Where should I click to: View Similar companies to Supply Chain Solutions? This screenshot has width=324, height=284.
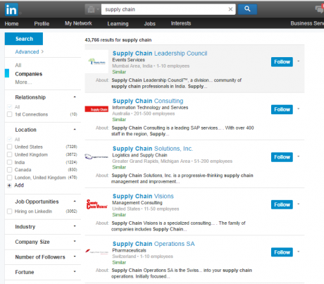tap(119, 167)
